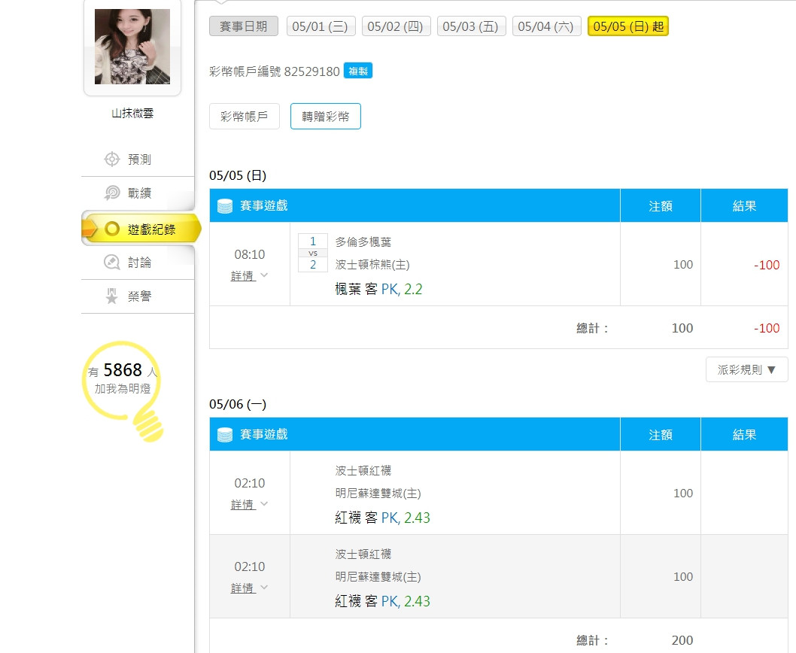Select the 05/04 (六) date tab
This screenshot has width=796, height=653.
click(x=546, y=26)
